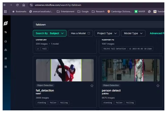Click the falldown search input field
The width and height of the screenshot is (167, 113).
97,24
